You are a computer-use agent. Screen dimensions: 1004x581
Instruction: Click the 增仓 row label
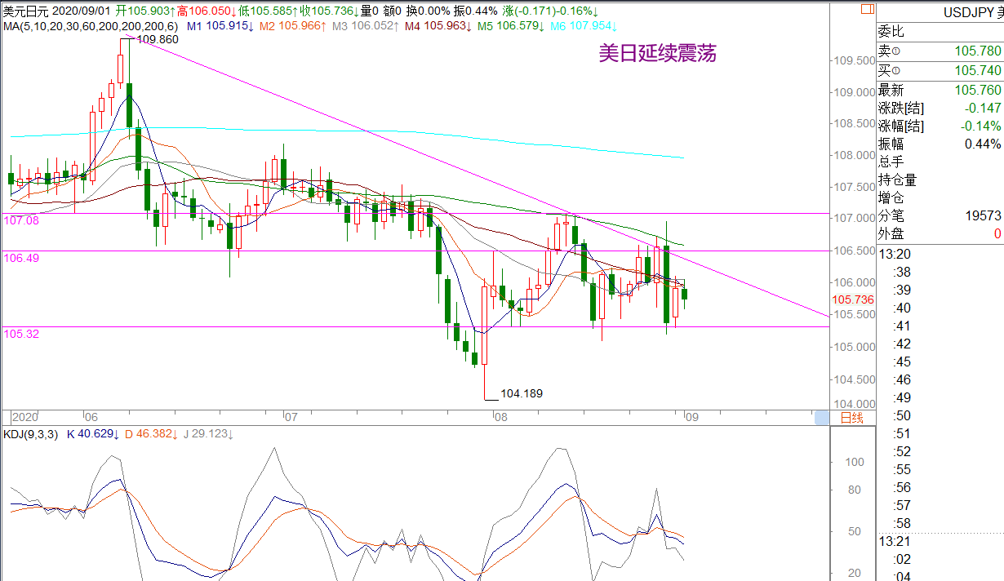tap(891, 198)
